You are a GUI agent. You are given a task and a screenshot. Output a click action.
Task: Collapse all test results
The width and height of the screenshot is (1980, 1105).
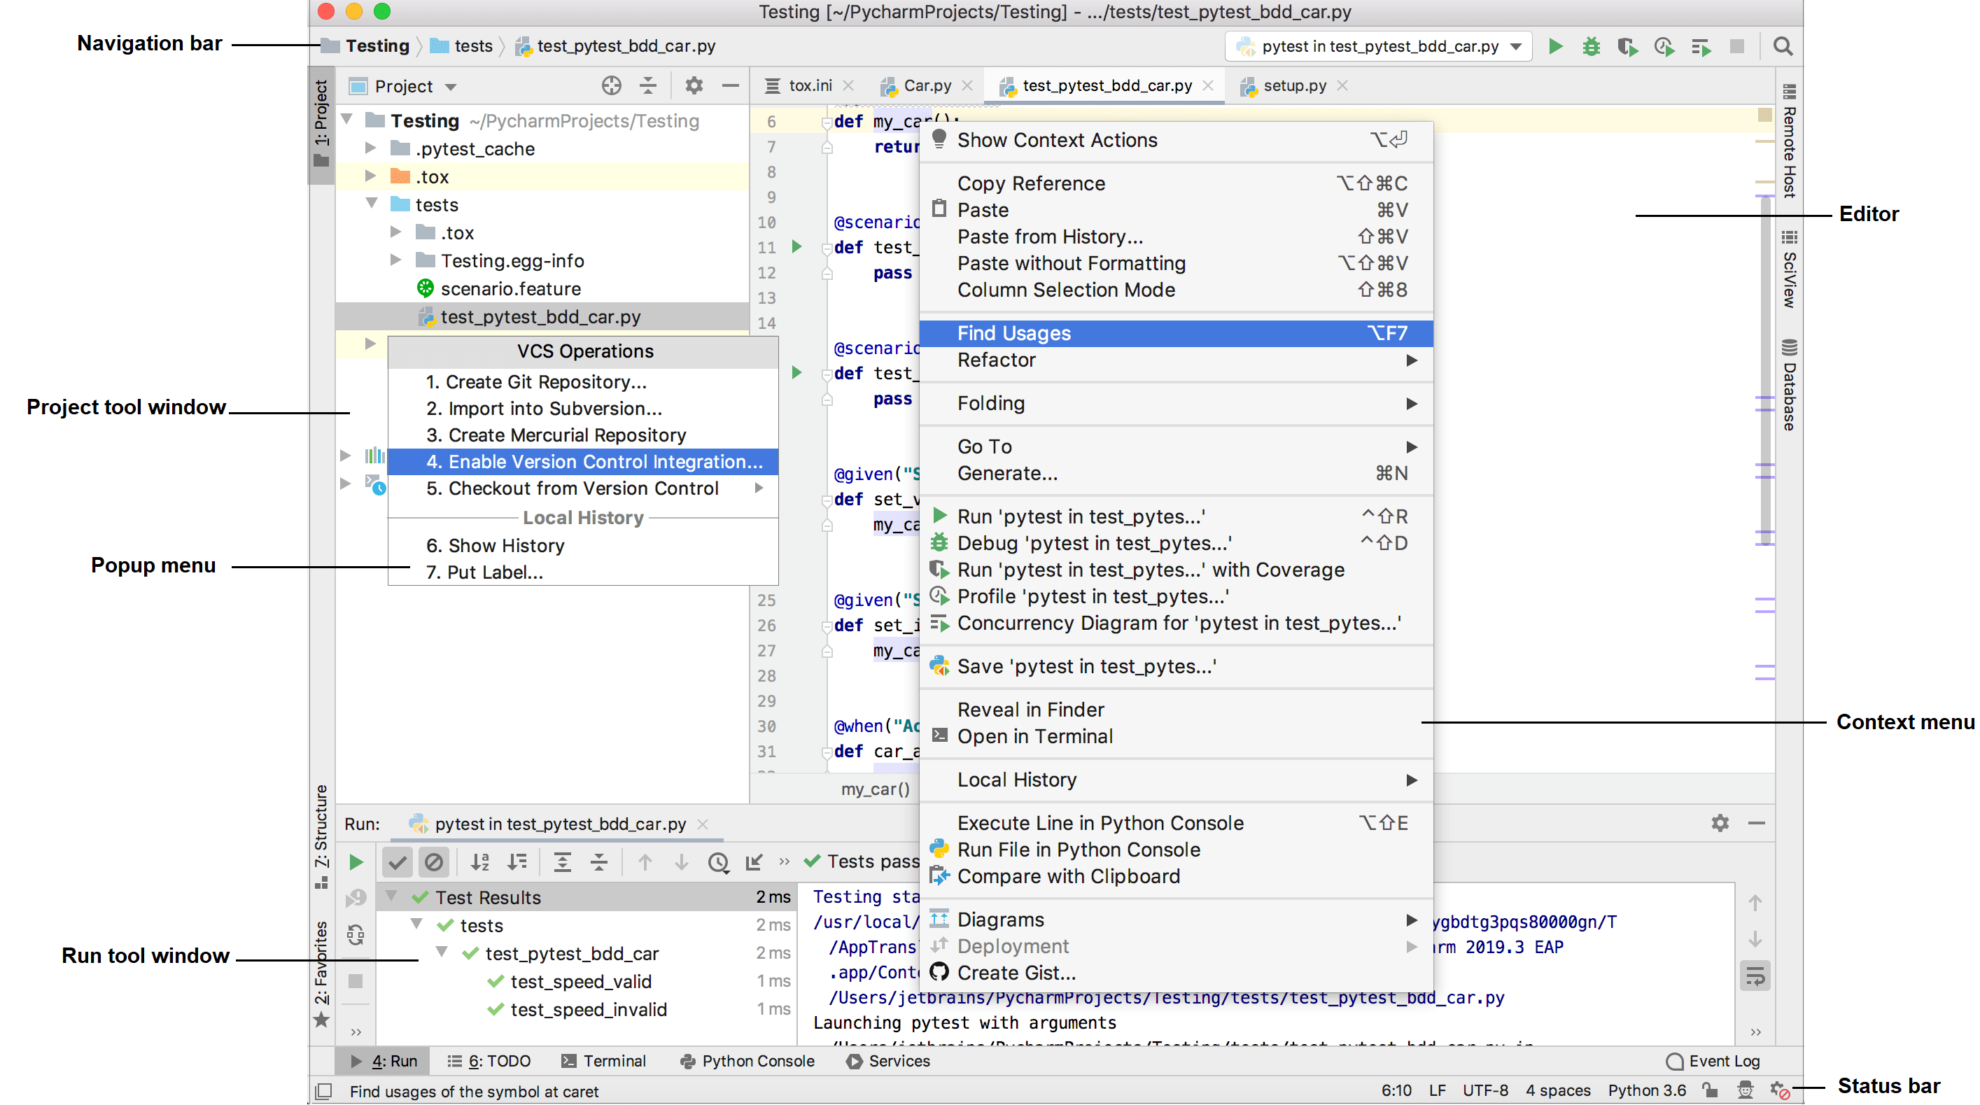[x=599, y=862]
